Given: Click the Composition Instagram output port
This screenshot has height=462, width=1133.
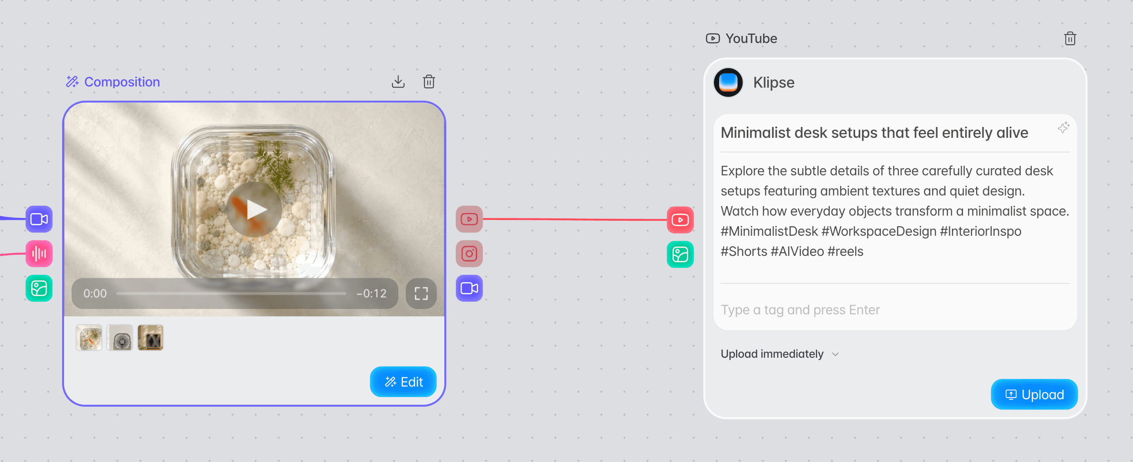Looking at the screenshot, I should tap(469, 254).
